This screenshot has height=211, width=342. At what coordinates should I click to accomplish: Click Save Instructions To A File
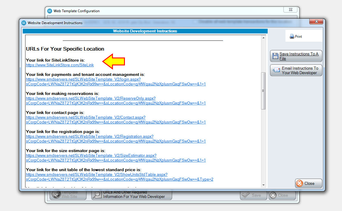tap(296, 56)
